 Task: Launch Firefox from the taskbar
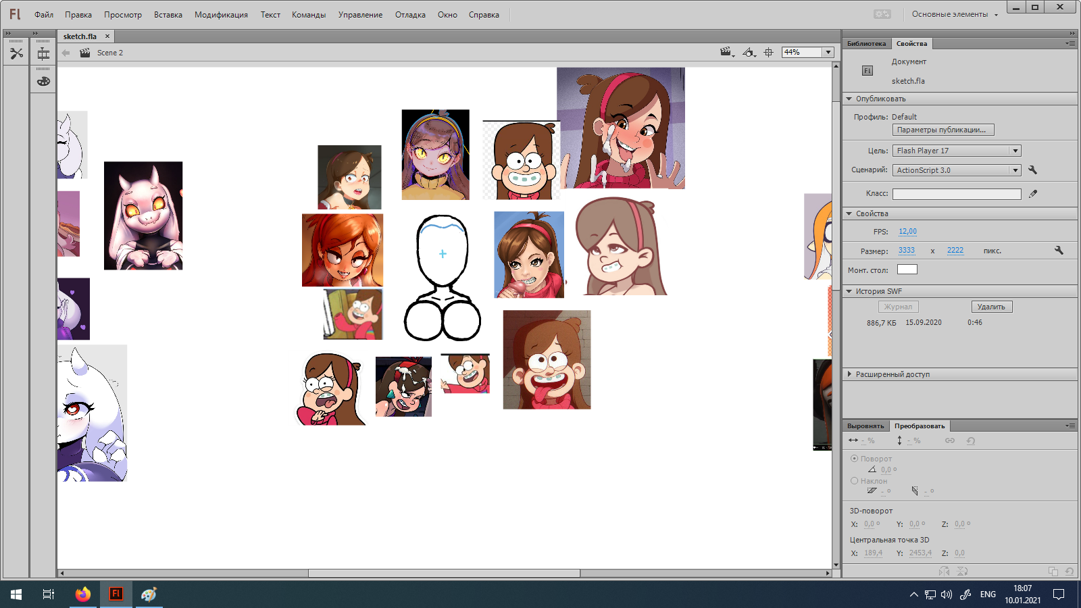82,594
